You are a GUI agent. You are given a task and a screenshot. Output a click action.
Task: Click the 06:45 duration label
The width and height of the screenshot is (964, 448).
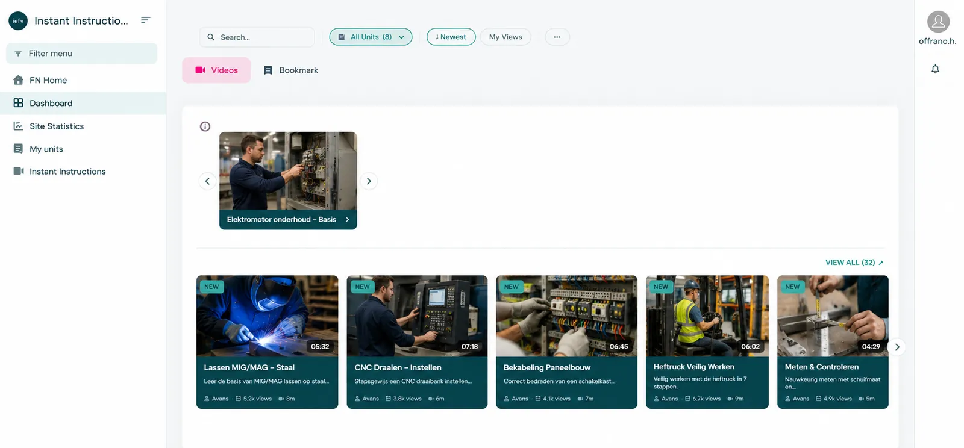[x=619, y=347]
